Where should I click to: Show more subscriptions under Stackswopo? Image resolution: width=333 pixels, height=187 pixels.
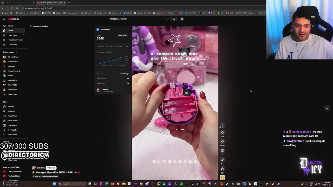coord(12,94)
